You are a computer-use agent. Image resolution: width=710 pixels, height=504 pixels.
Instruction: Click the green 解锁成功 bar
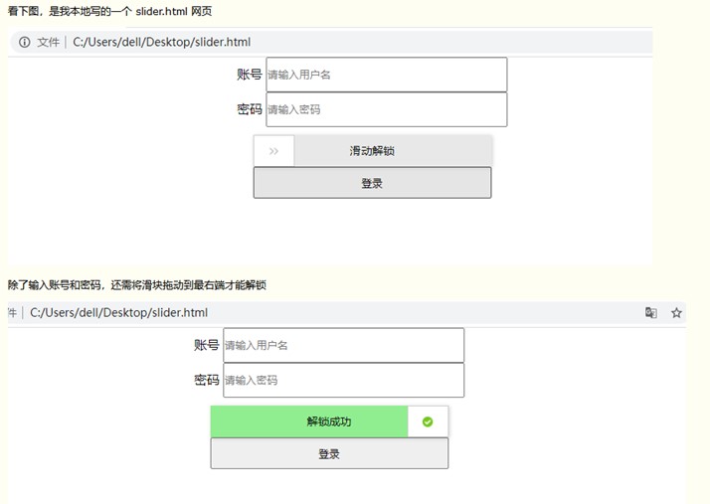point(309,421)
